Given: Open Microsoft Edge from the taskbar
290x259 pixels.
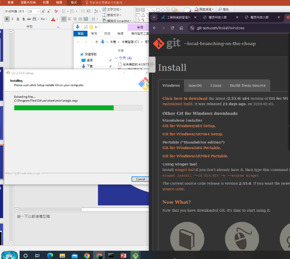Looking at the screenshot, I should [50, 255].
